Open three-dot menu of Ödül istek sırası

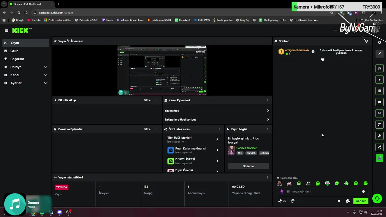pos(219,129)
